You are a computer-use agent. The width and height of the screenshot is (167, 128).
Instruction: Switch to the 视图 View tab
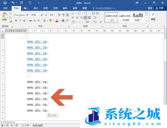point(85,8)
